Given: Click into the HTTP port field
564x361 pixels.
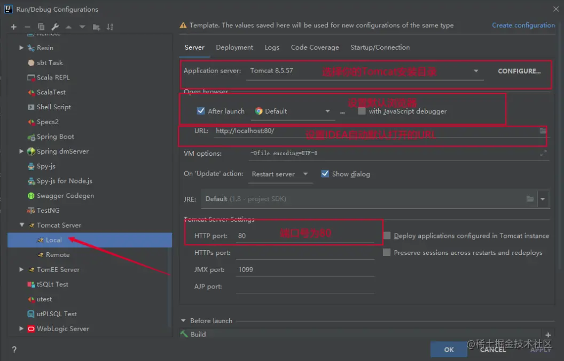Looking at the screenshot, I should point(305,236).
